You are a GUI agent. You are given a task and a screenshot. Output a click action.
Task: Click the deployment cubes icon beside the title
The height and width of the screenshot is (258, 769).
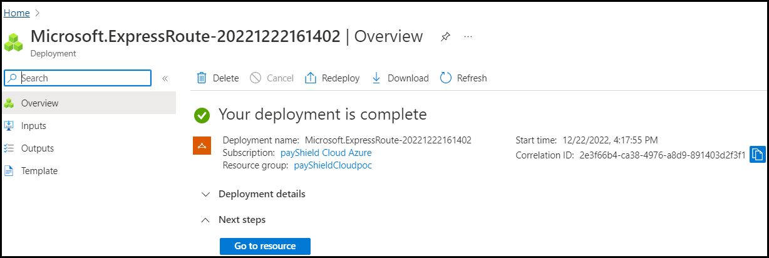[14, 42]
